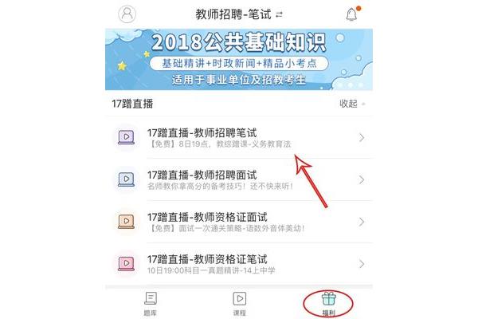Viewport: 478px width, 319px height.
Task: Click chevron beside 教师资格证面试 row
Action: [x=362, y=222]
